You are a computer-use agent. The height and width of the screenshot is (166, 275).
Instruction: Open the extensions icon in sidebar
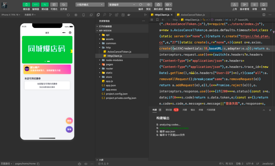tap(117, 15)
